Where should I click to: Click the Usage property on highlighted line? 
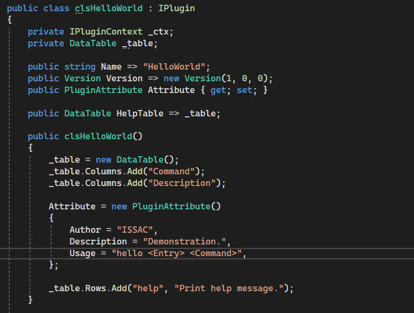click(x=82, y=253)
